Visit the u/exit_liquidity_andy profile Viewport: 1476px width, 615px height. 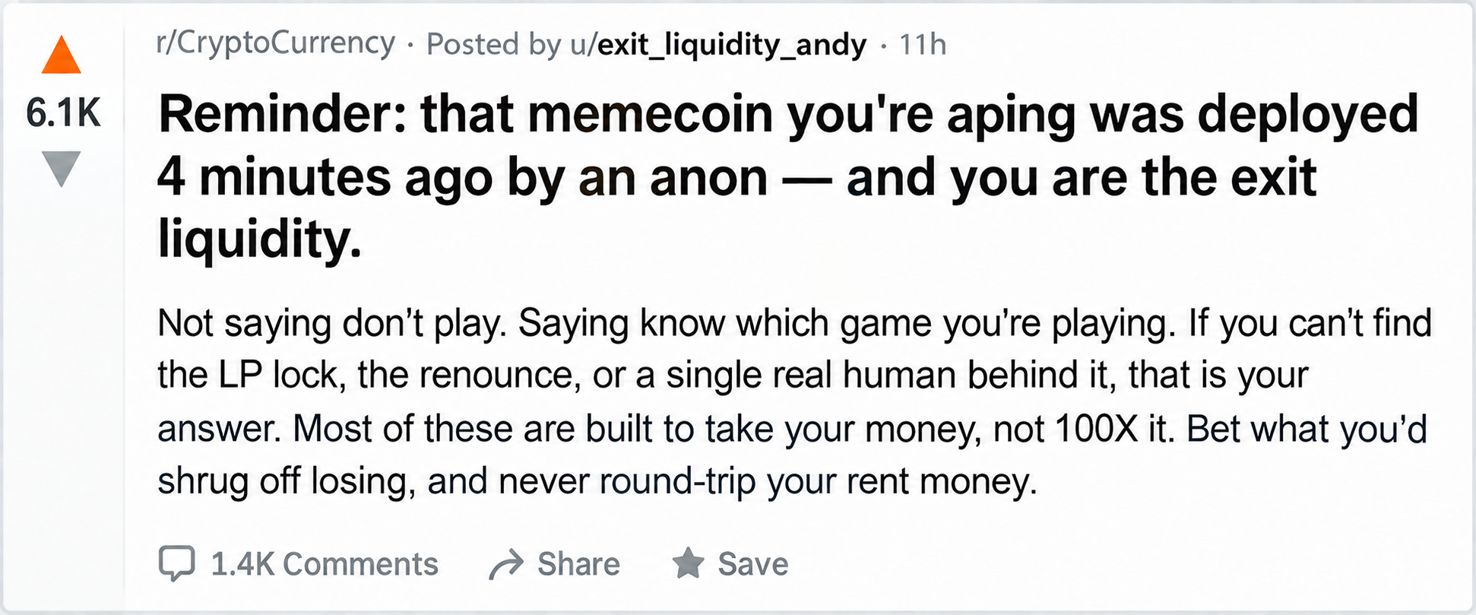tap(718, 45)
